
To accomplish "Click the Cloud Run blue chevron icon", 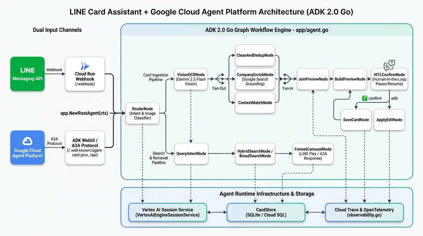I will (x=85, y=66).
